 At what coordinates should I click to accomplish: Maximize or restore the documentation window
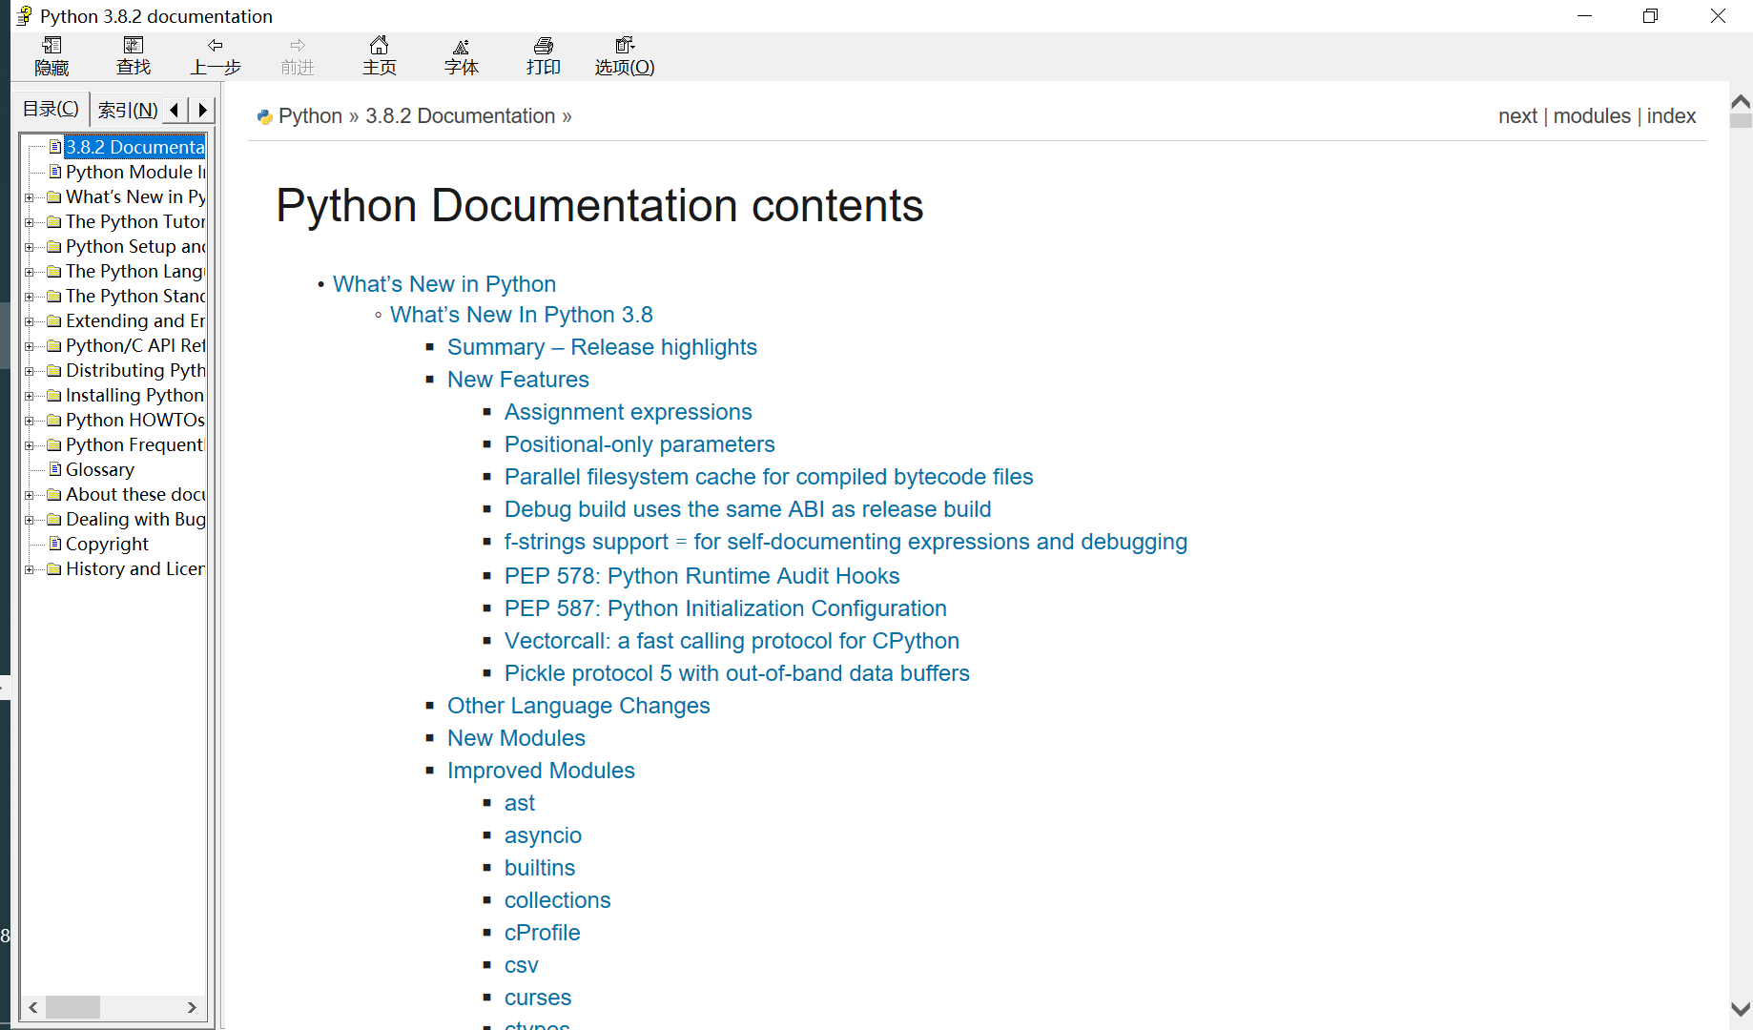(1650, 16)
